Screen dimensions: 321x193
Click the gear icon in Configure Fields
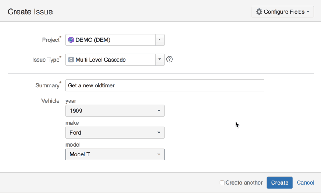(259, 12)
